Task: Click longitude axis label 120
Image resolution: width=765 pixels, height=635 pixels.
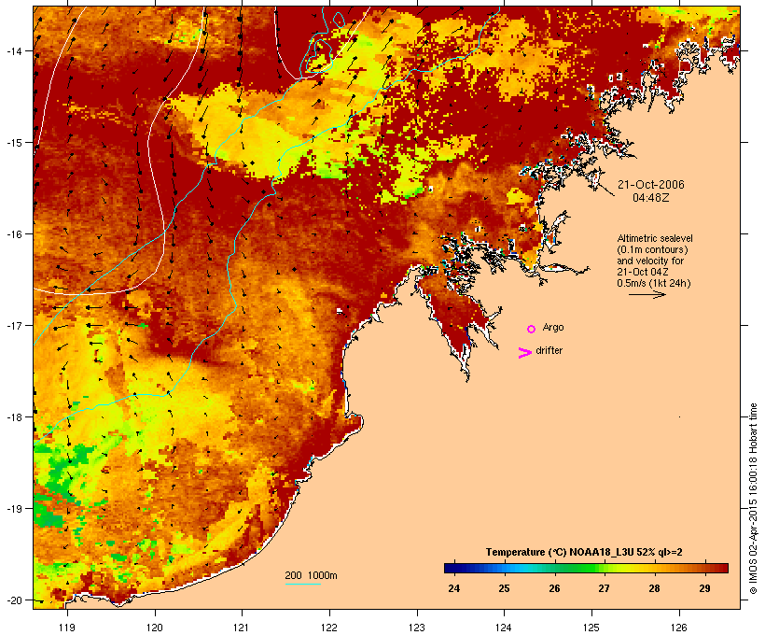Action: (x=155, y=628)
